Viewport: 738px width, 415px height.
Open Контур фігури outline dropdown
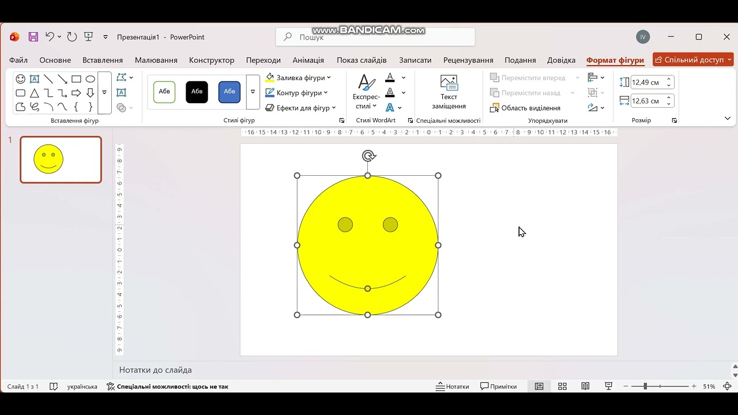tap(296, 93)
